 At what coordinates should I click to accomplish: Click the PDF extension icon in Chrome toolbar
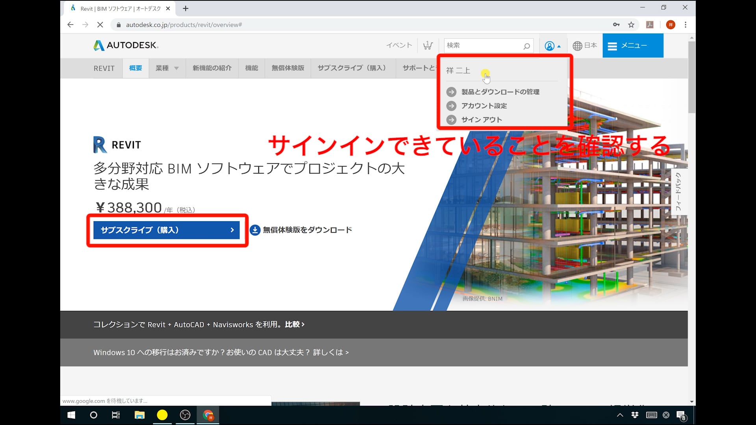pyautogui.click(x=650, y=25)
